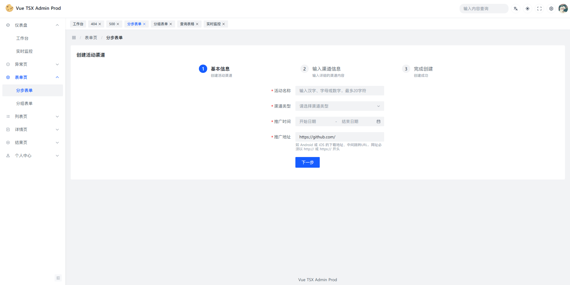Expand the 列表页 sidebar menu

(x=33, y=116)
